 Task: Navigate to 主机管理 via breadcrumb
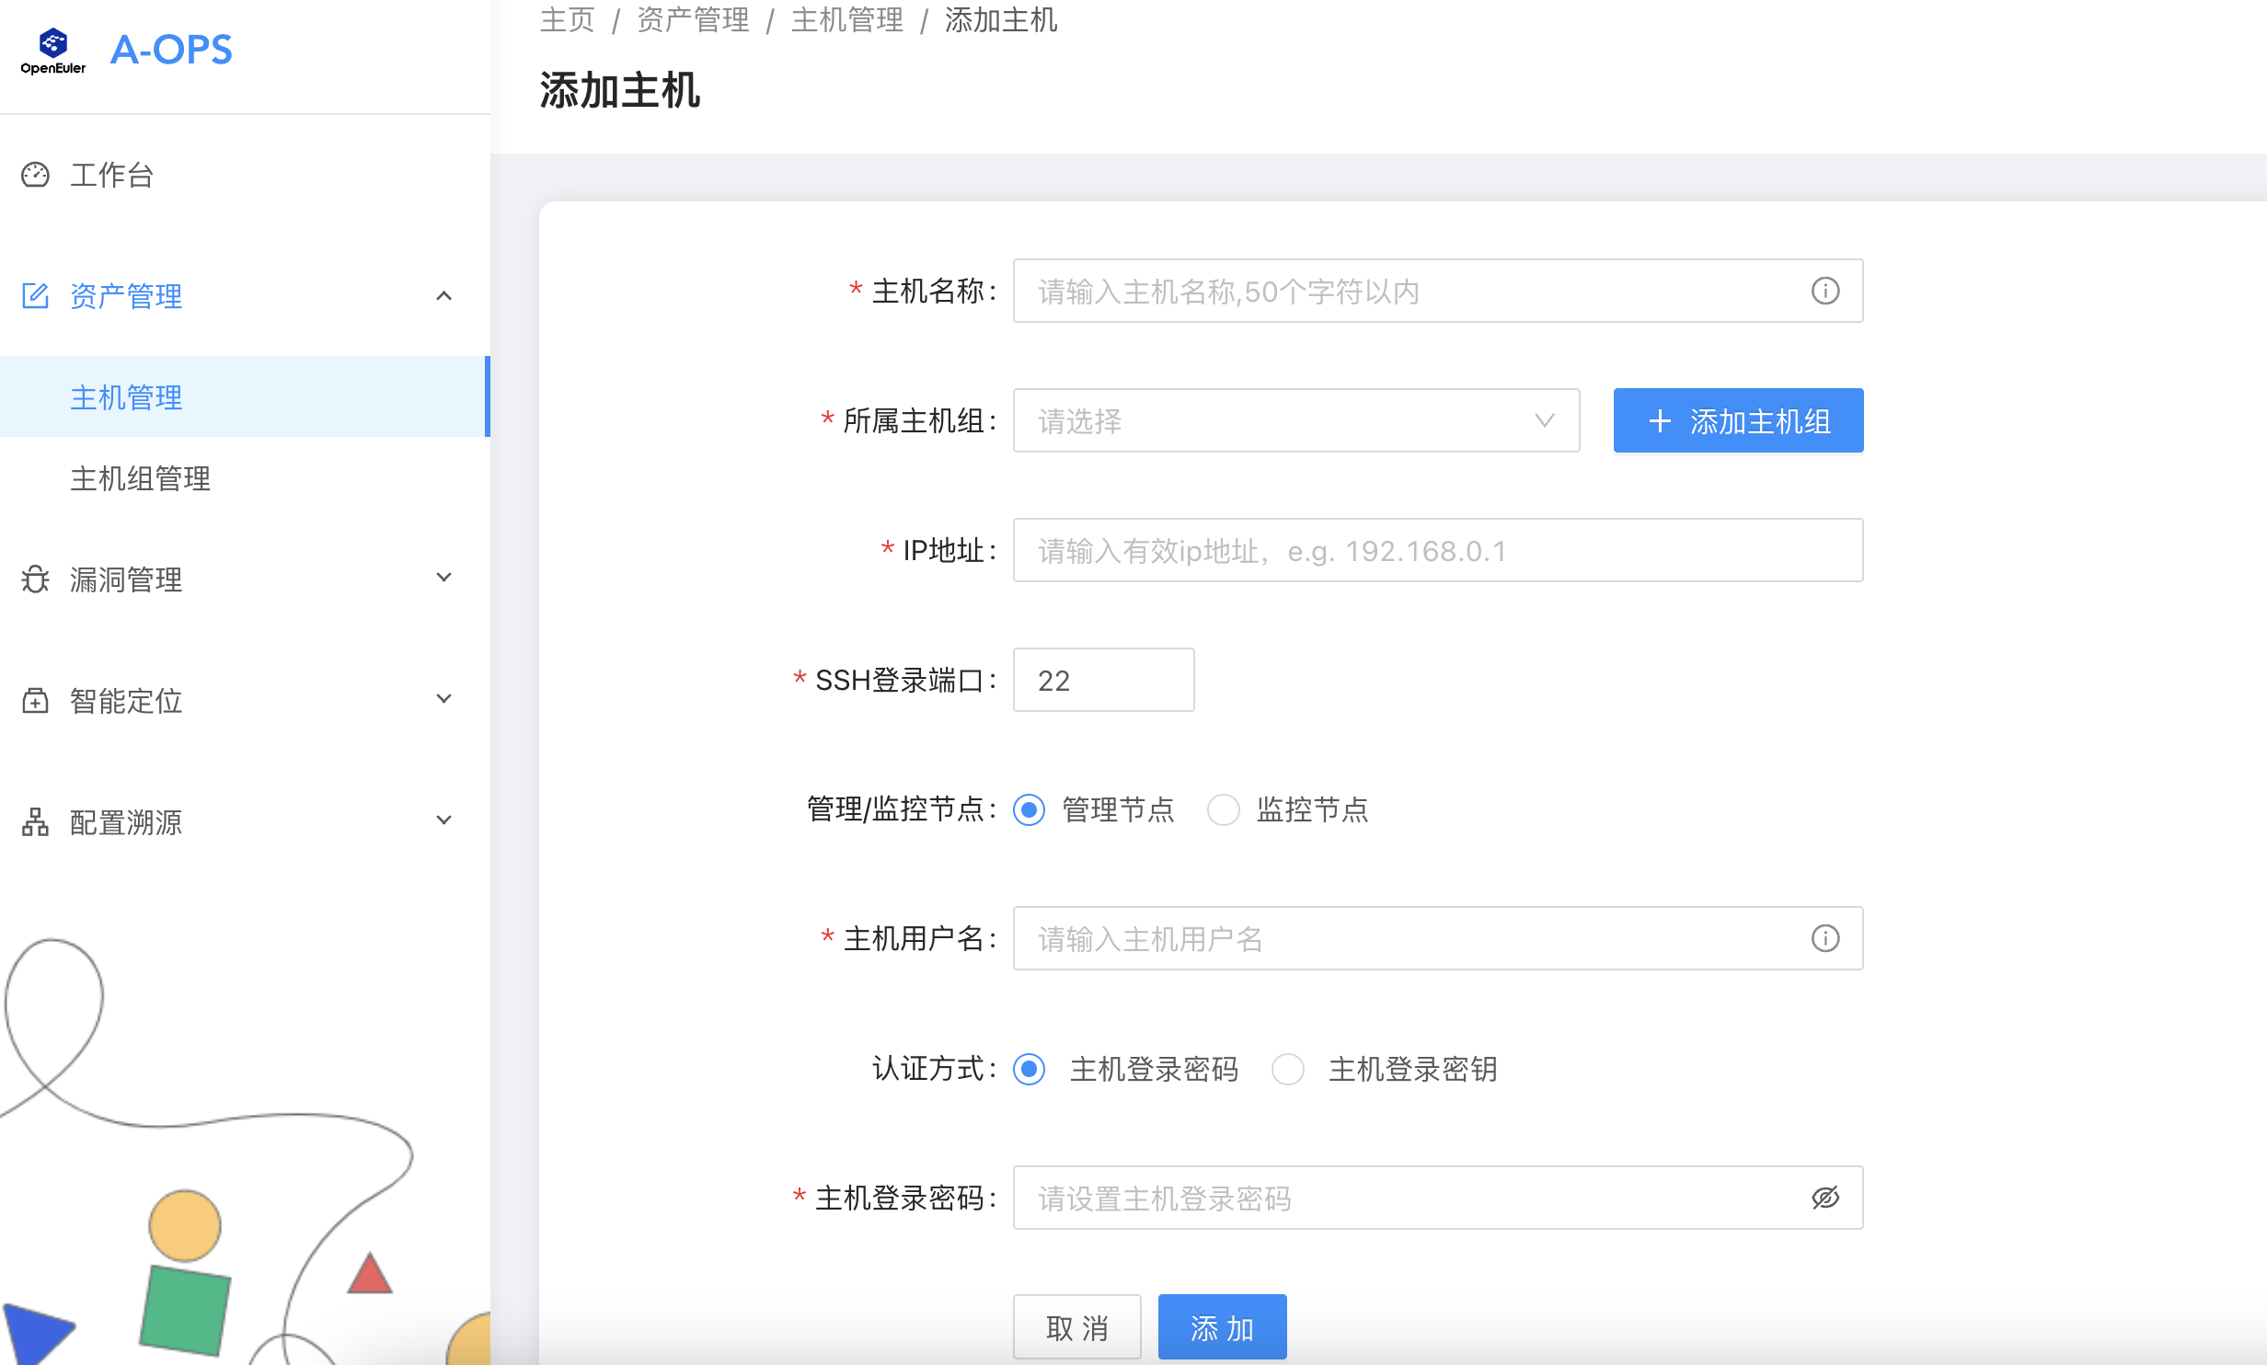click(x=846, y=20)
